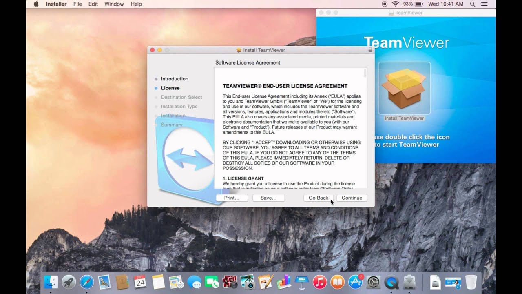
Task: Open System Preferences gear icon
Action: pyautogui.click(x=374, y=282)
